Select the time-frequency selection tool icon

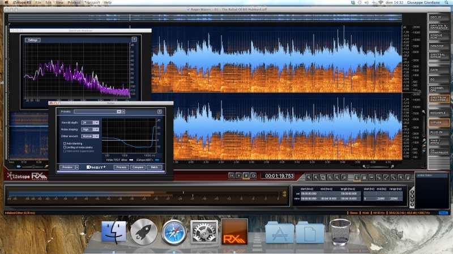(364, 178)
